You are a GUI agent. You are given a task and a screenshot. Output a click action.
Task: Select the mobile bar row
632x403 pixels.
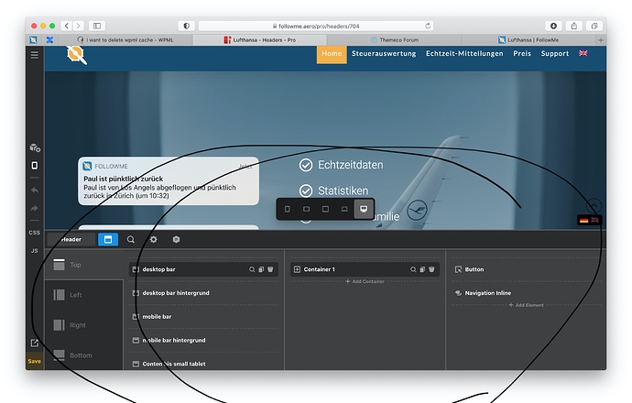pos(203,317)
